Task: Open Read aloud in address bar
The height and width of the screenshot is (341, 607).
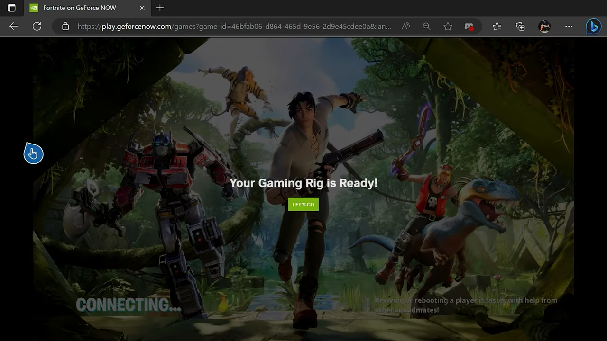Action: pyautogui.click(x=405, y=27)
